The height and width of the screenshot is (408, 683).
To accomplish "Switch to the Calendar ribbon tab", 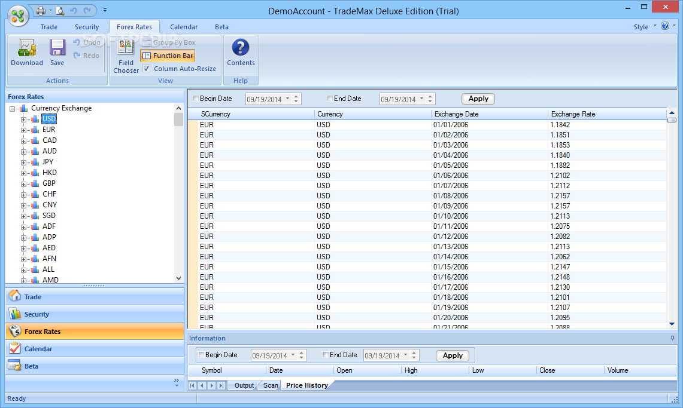I will (183, 26).
